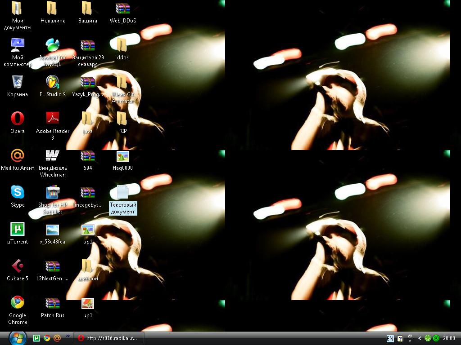Open the EN language selector
461x345 pixels.
point(390,339)
